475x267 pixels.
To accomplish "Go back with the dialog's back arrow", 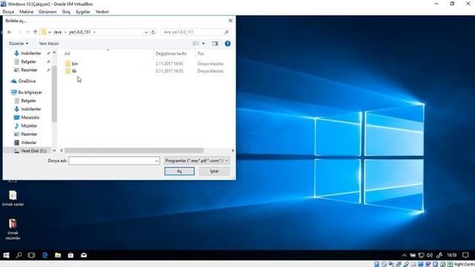I will pyautogui.click(x=10, y=32).
